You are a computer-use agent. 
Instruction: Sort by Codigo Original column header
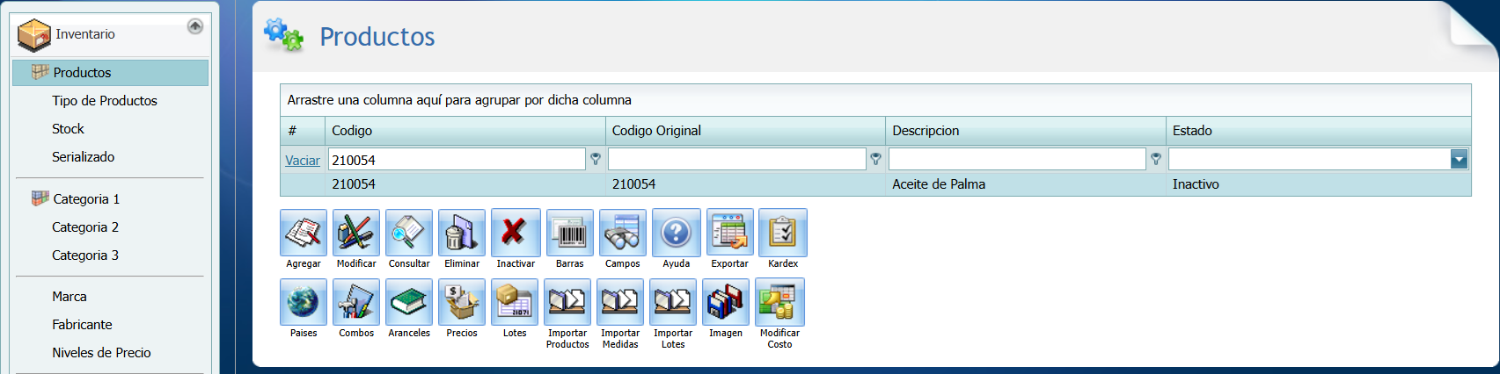coord(745,131)
